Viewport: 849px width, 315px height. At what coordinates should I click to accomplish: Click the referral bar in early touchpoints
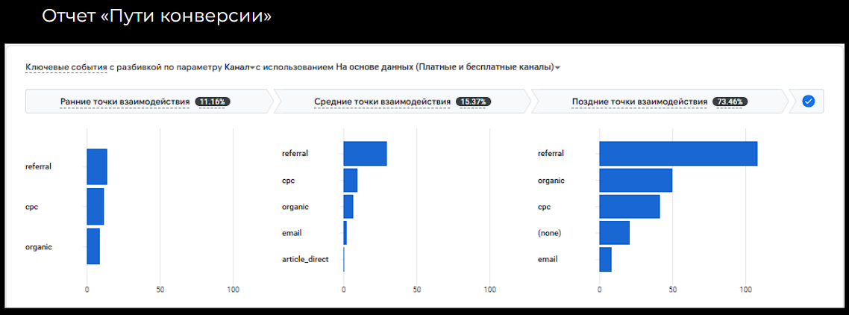click(x=97, y=166)
